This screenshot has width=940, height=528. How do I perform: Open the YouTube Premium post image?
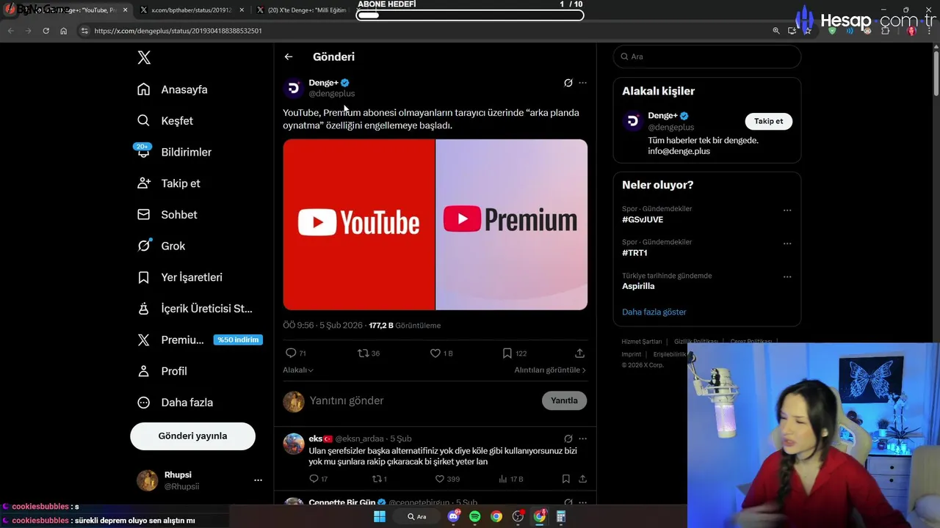tap(435, 224)
